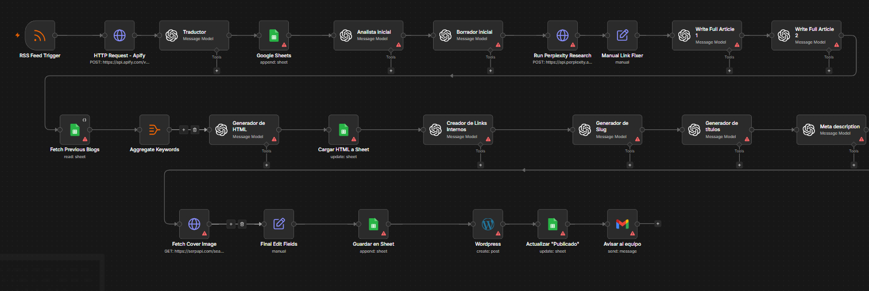Click "create: post" under Wordpress

coord(488,251)
